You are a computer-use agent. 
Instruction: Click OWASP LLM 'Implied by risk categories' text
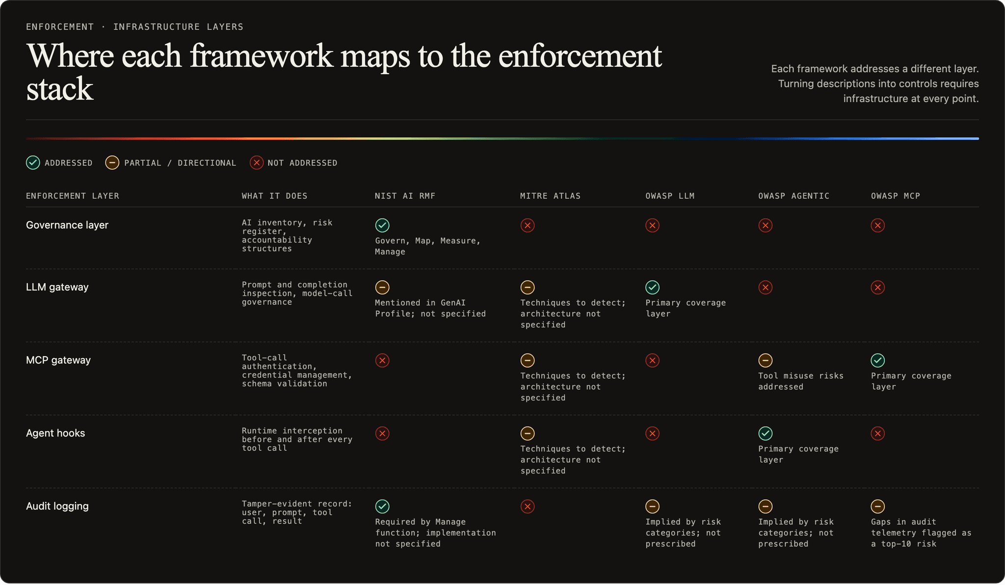[683, 533]
